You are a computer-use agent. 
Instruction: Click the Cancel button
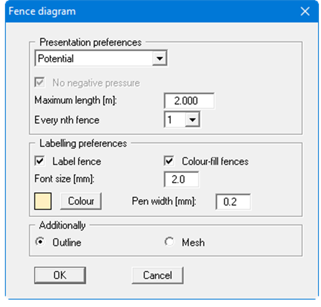157,275
